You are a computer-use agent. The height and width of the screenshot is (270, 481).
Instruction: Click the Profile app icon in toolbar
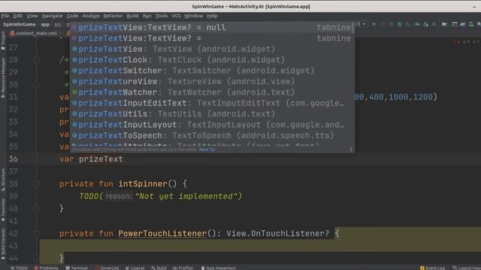click(x=416, y=24)
